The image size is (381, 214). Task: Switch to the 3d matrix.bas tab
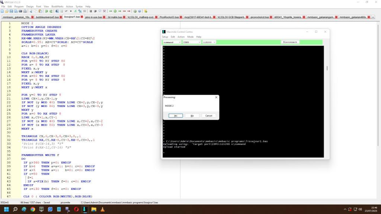pos(115,17)
